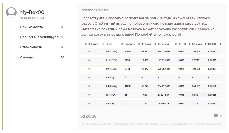Click the ratio cell 1:5 (22.8%)
The image size is (229, 133).
(111, 52)
